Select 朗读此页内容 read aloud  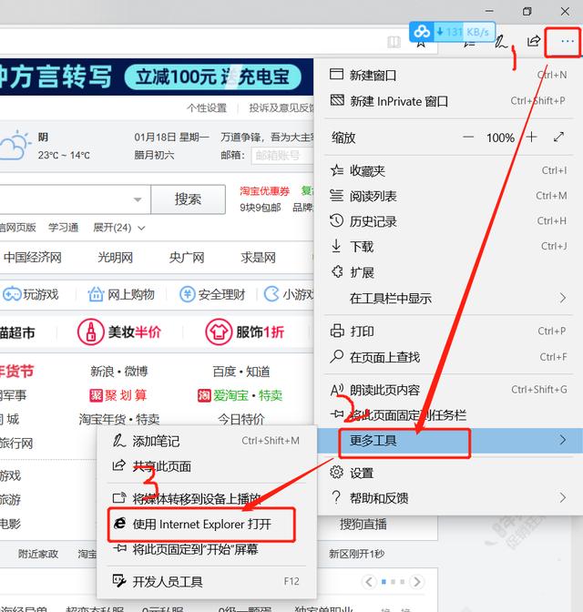[448, 390]
